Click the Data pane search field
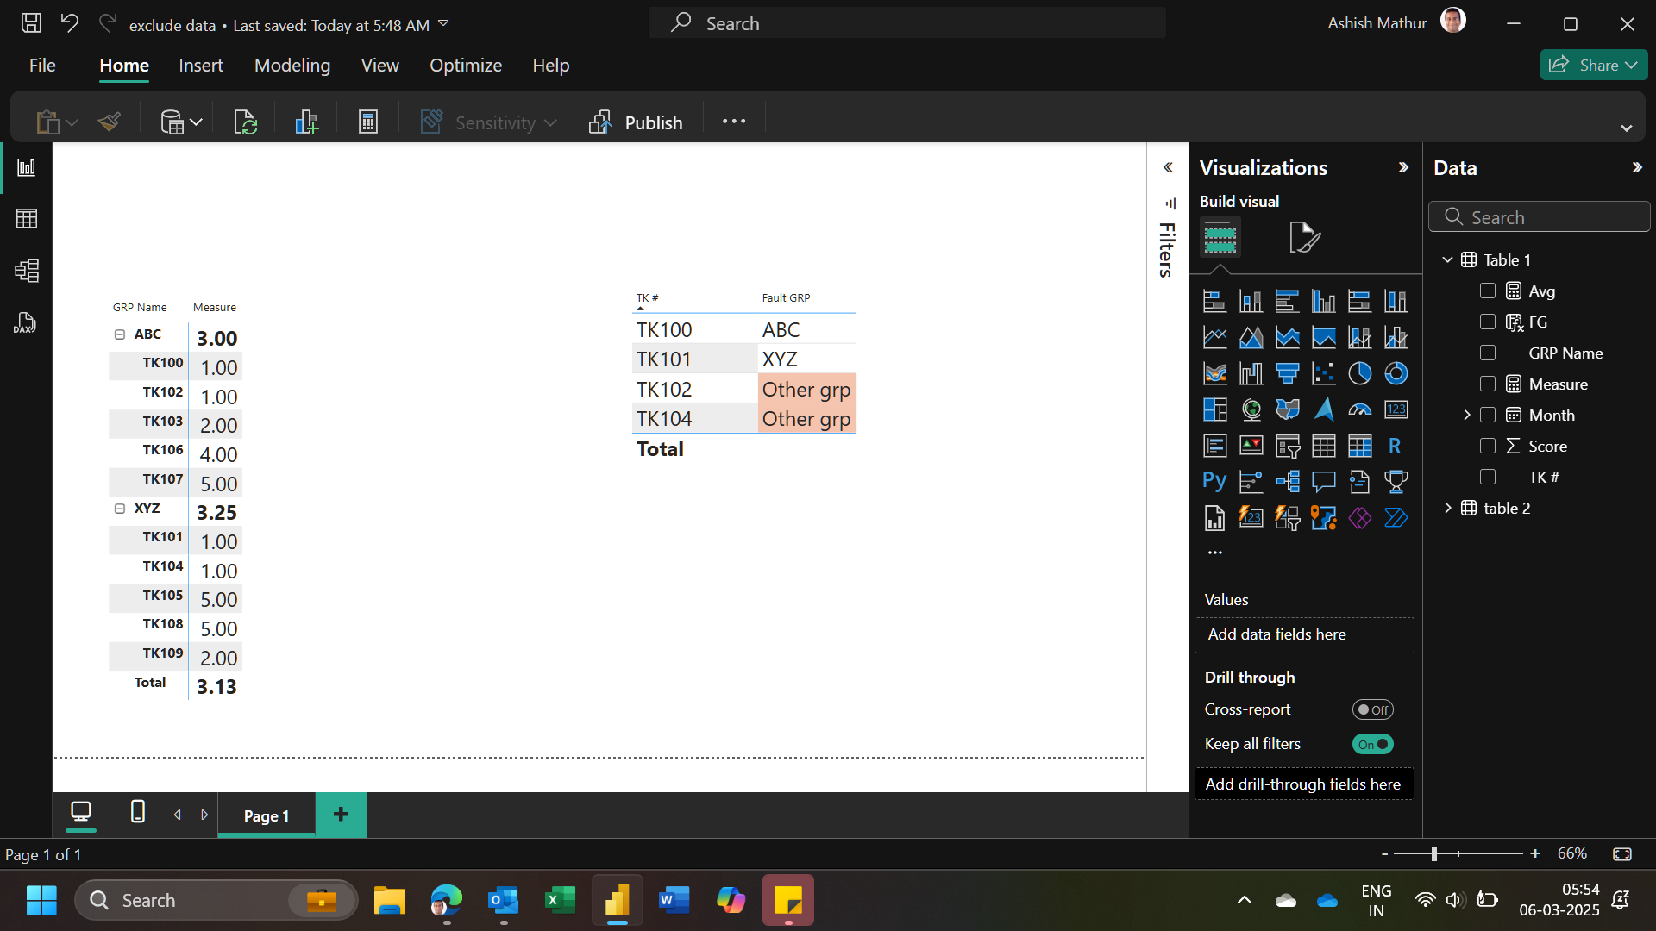Image resolution: width=1656 pixels, height=931 pixels. pos(1540,217)
